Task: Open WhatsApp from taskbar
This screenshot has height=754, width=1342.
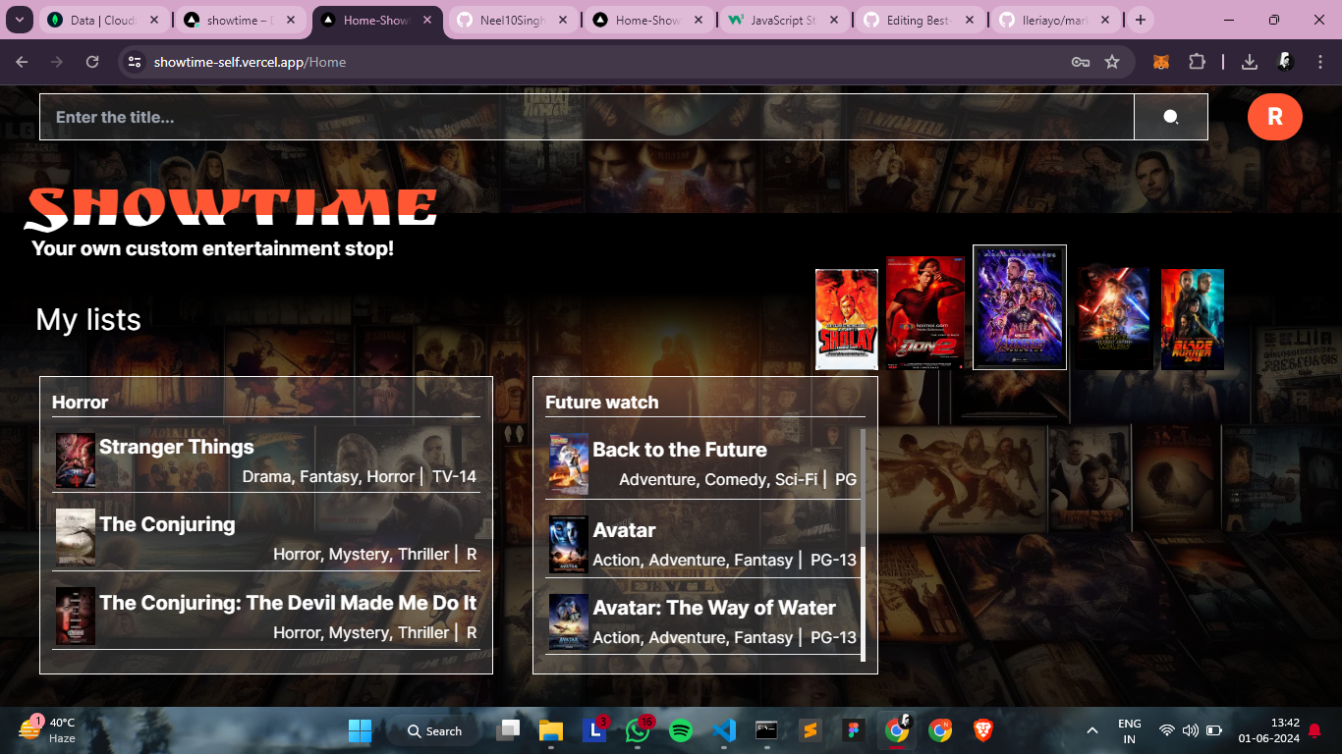Action: tap(638, 730)
